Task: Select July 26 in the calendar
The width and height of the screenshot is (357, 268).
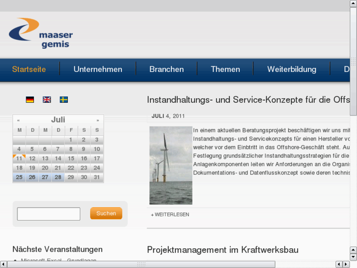Action: click(x=32, y=177)
